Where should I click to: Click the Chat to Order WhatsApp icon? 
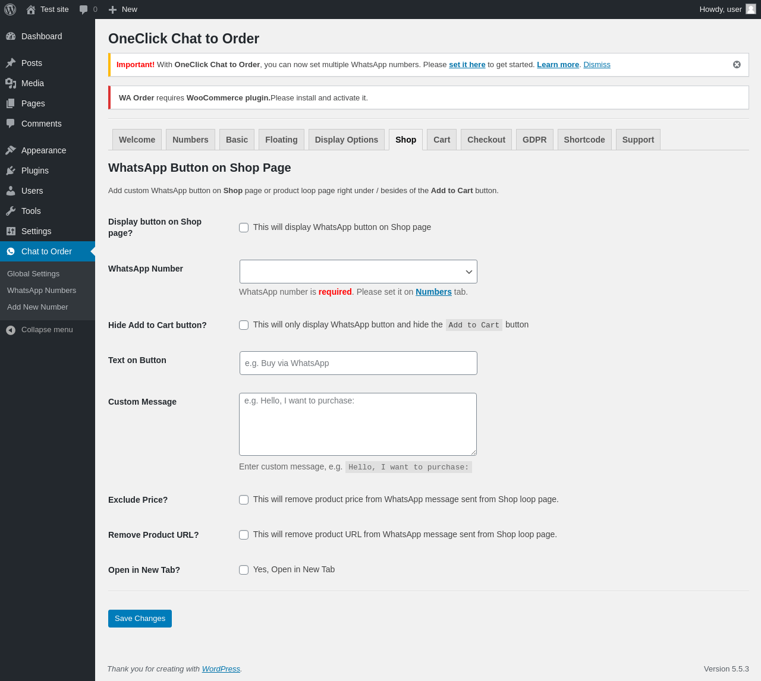[x=11, y=251]
